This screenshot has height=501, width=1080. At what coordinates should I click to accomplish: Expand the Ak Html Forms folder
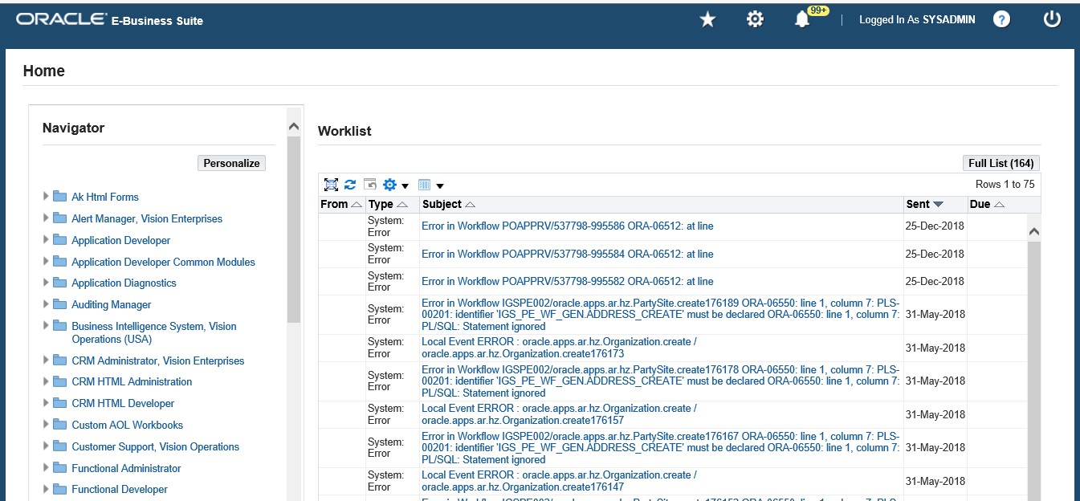point(46,197)
